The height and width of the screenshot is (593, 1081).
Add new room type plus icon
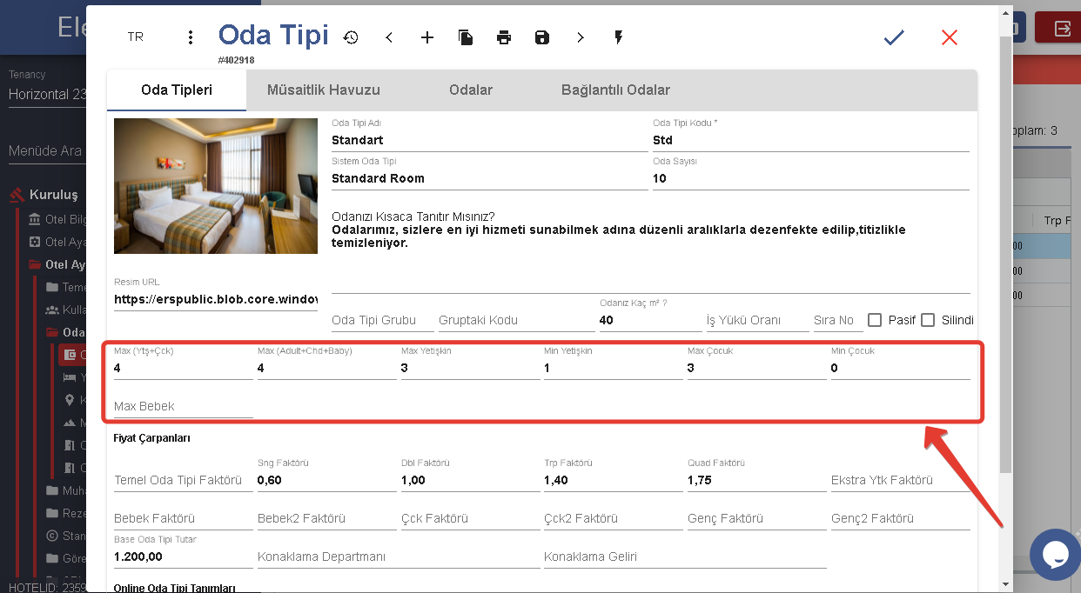pos(427,37)
